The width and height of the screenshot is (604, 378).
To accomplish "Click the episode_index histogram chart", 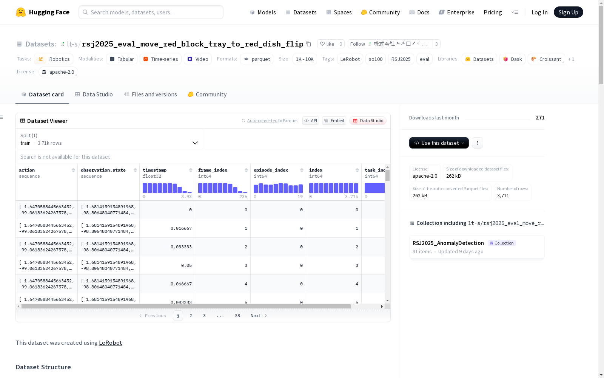I will [x=278, y=188].
